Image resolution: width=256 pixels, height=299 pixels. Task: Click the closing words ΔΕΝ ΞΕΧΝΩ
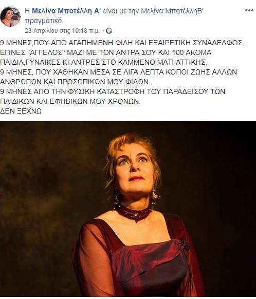coord(21,111)
